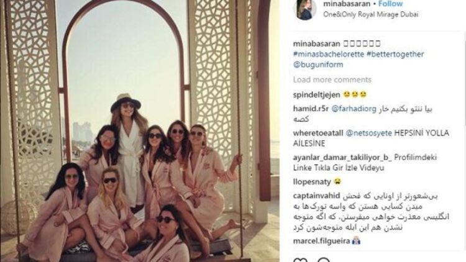
Task: Open the @buguniform mention
Action: [318, 65]
